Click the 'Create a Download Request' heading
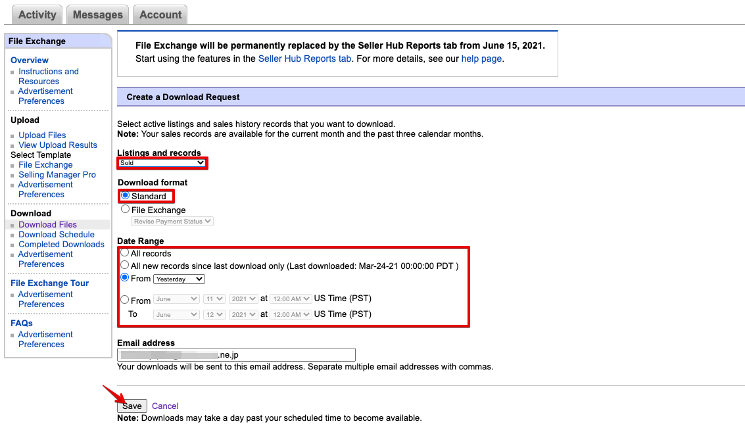Image resolution: width=745 pixels, height=430 pixels. point(183,97)
